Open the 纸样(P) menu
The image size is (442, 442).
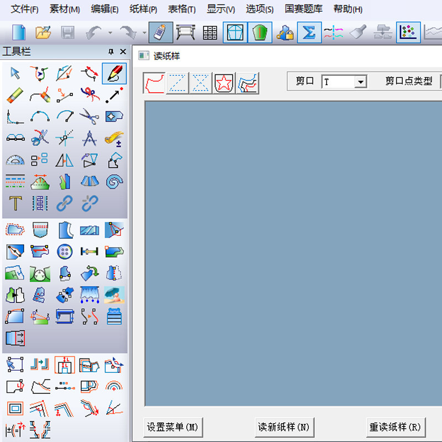pos(143,9)
